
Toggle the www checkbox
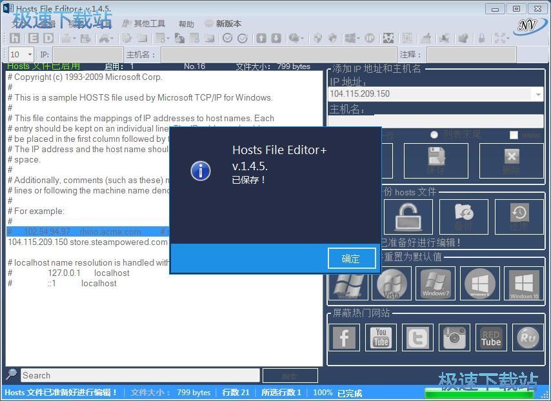point(514,135)
